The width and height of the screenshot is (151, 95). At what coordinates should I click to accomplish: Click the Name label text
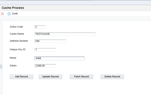click(x=13, y=58)
